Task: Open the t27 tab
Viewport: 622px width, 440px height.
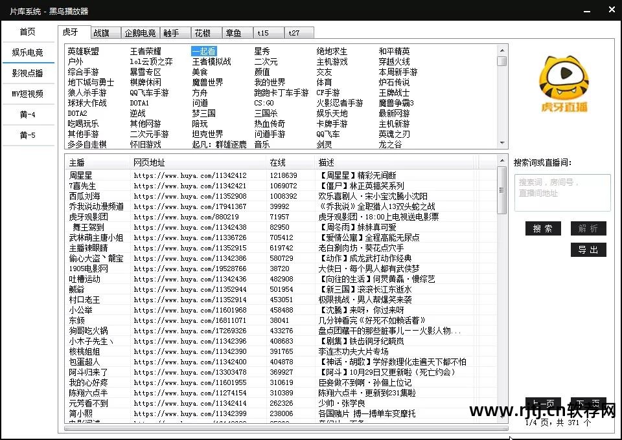Action: coord(299,33)
